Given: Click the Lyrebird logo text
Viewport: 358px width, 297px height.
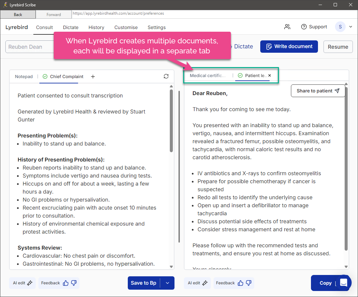Looking at the screenshot, I should [x=17, y=27].
